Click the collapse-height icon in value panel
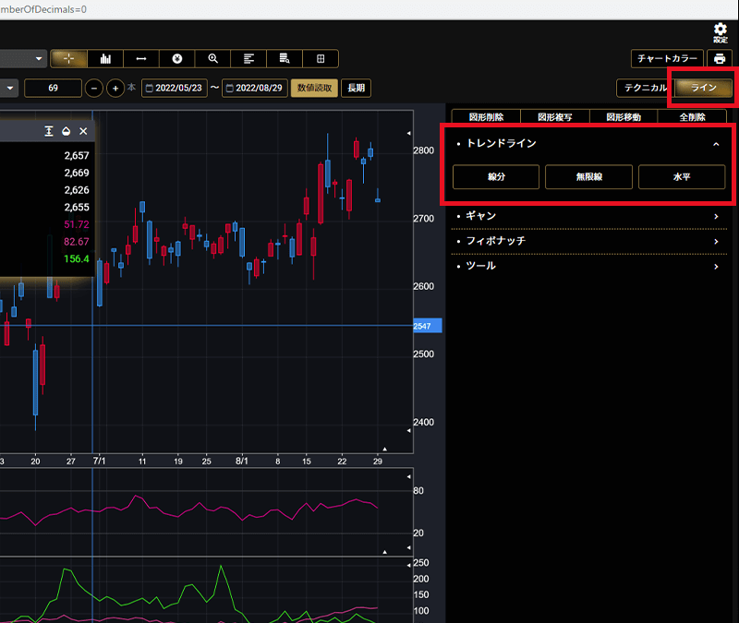Viewport: 739px width, 623px height. coord(49,131)
